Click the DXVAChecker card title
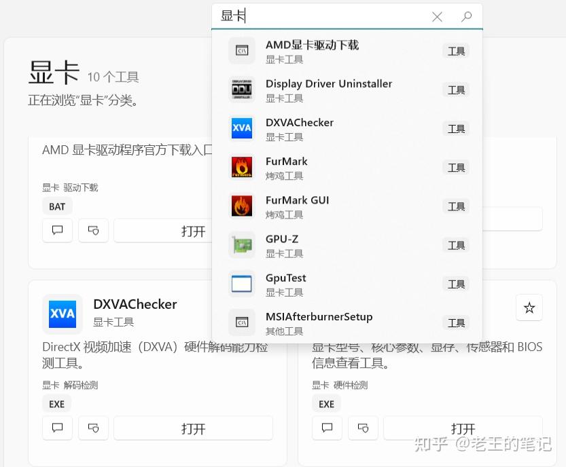This screenshot has width=566, height=467. point(135,304)
